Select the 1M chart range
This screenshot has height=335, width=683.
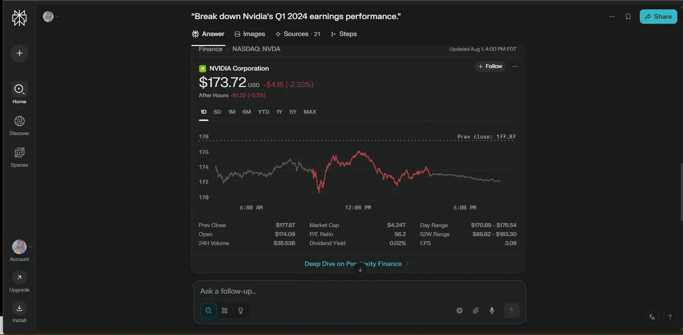232,112
